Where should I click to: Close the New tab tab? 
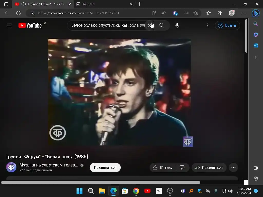(131, 4)
